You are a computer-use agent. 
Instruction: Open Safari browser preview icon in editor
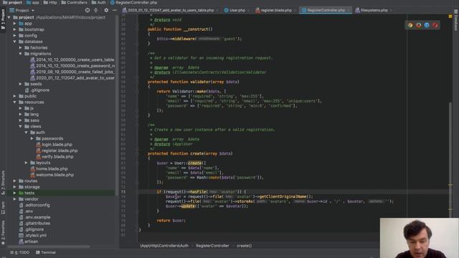click(x=427, y=25)
